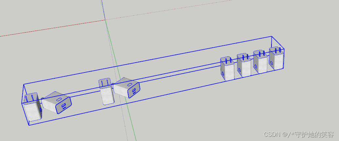Select the tilted USB charger crossing the green axis

point(127,87)
